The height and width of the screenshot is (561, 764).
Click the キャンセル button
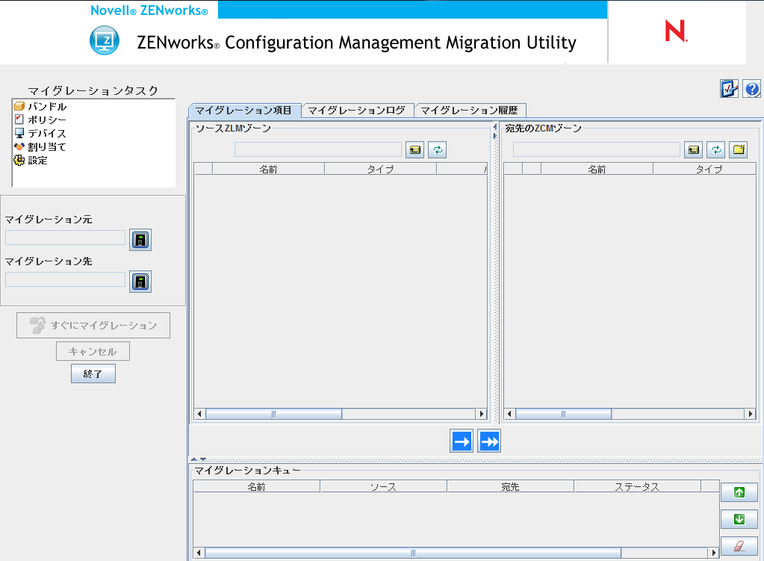pyautogui.click(x=93, y=351)
